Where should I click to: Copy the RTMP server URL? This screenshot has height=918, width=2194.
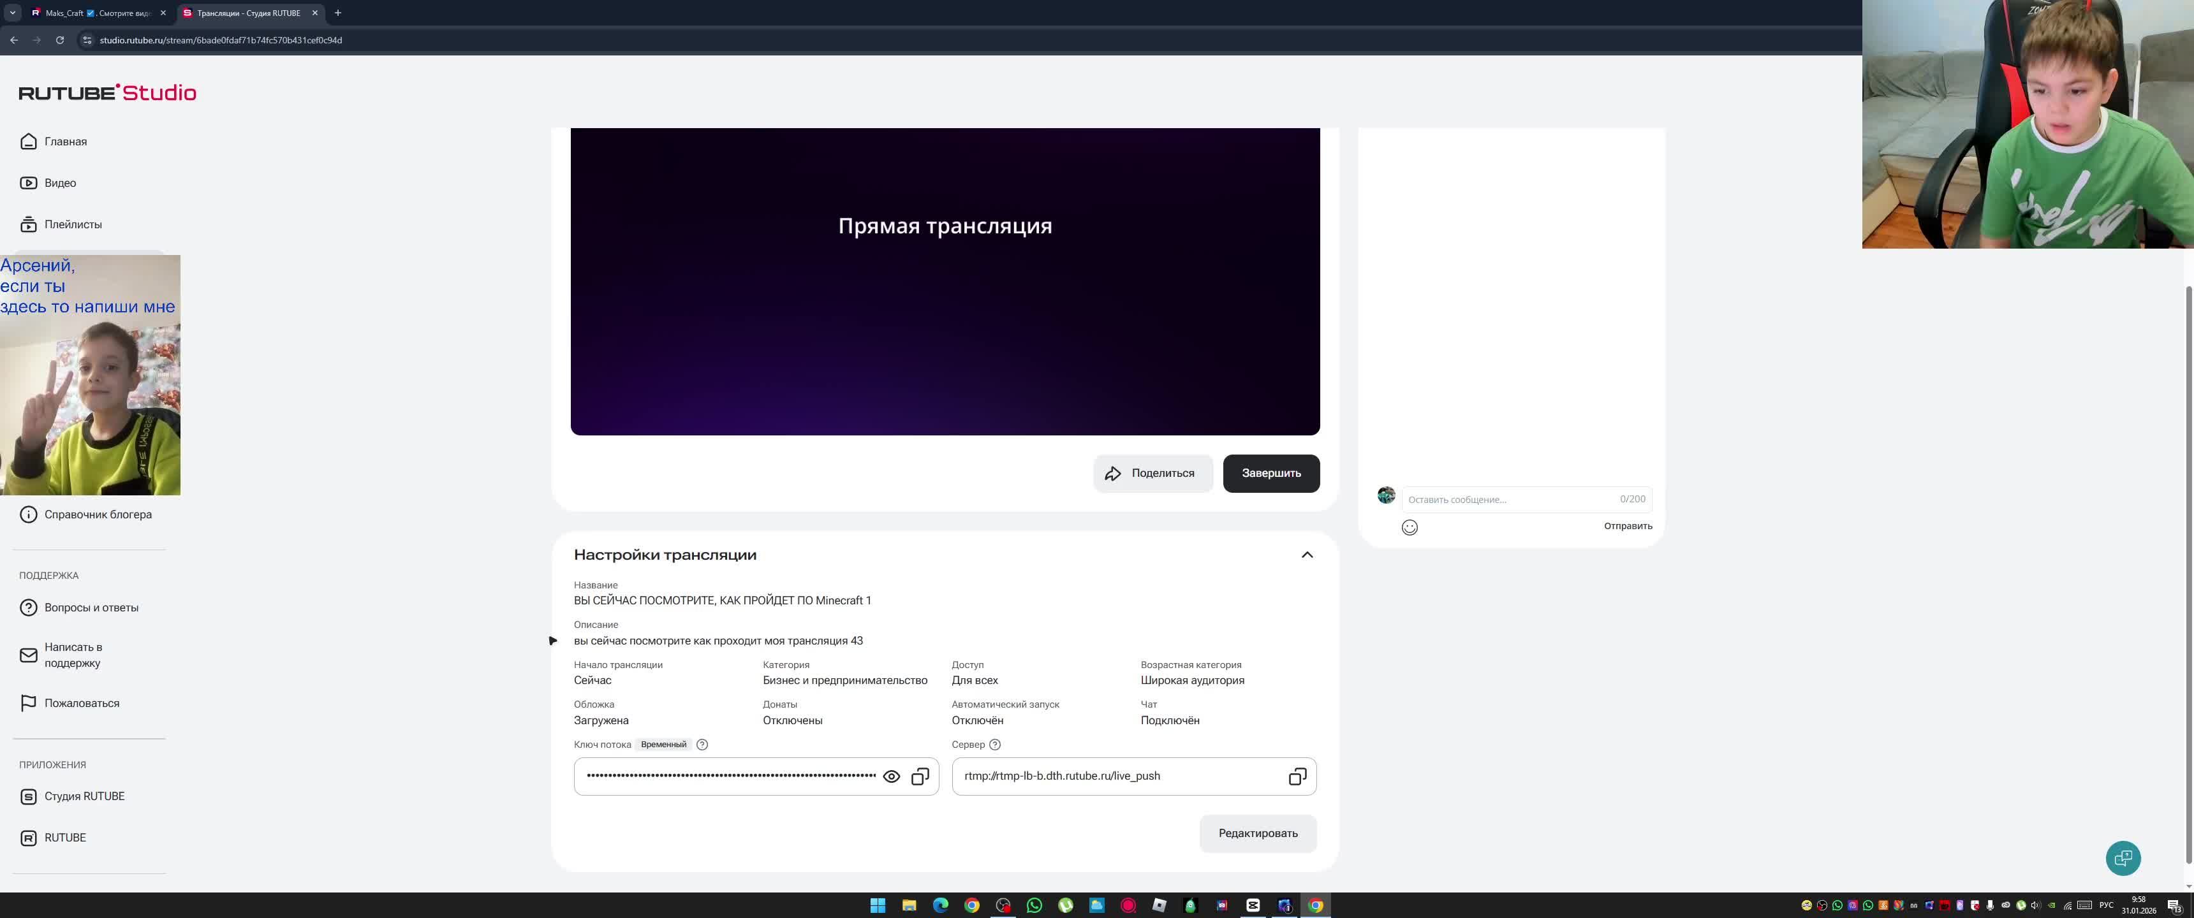pyautogui.click(x=1296, y=776)
